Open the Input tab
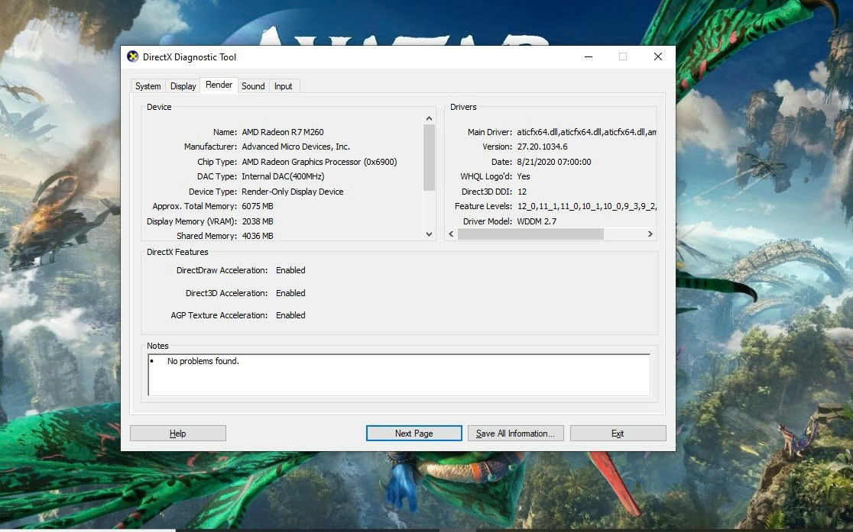Viewport: 853px width, 532px height. 283,85
